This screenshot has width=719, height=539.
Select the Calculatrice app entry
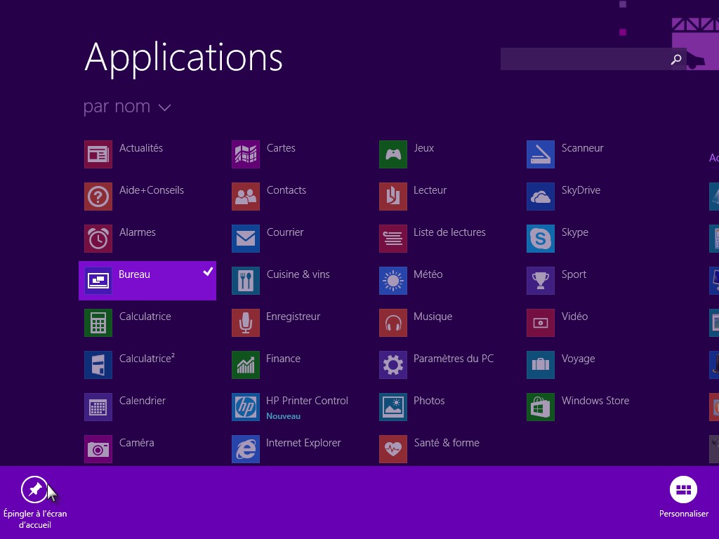[x=145, y=317]
